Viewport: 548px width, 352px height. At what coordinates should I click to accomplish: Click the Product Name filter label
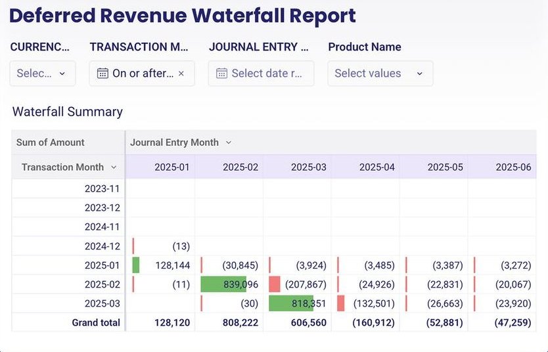point(365,47)
